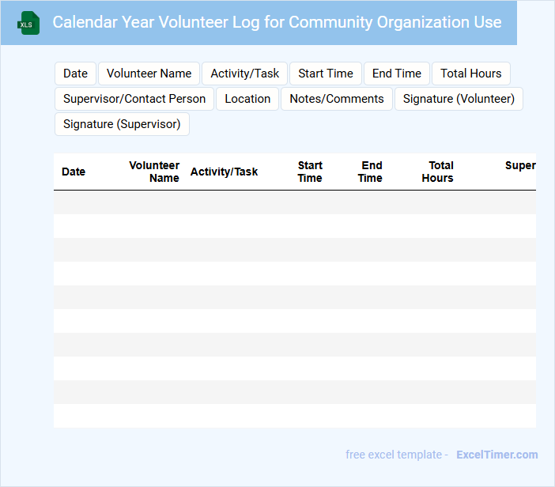Click the Date column header
Viewport: 555px width, 487px height.
pyautogui.click(x=74, y=172)
